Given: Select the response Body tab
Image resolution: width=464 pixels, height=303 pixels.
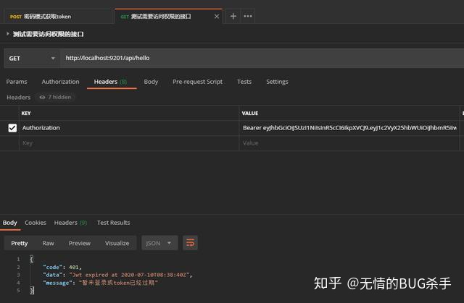Looking at the screenshot, I should (9, 223).
